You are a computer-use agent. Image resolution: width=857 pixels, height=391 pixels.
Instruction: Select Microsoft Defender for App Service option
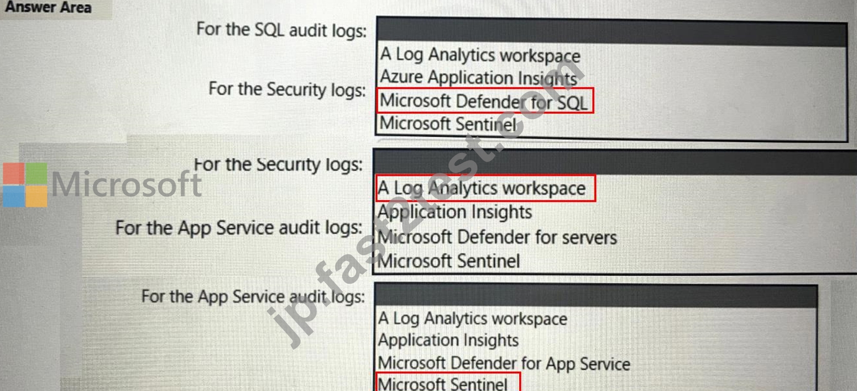click(x=504, y=363)
